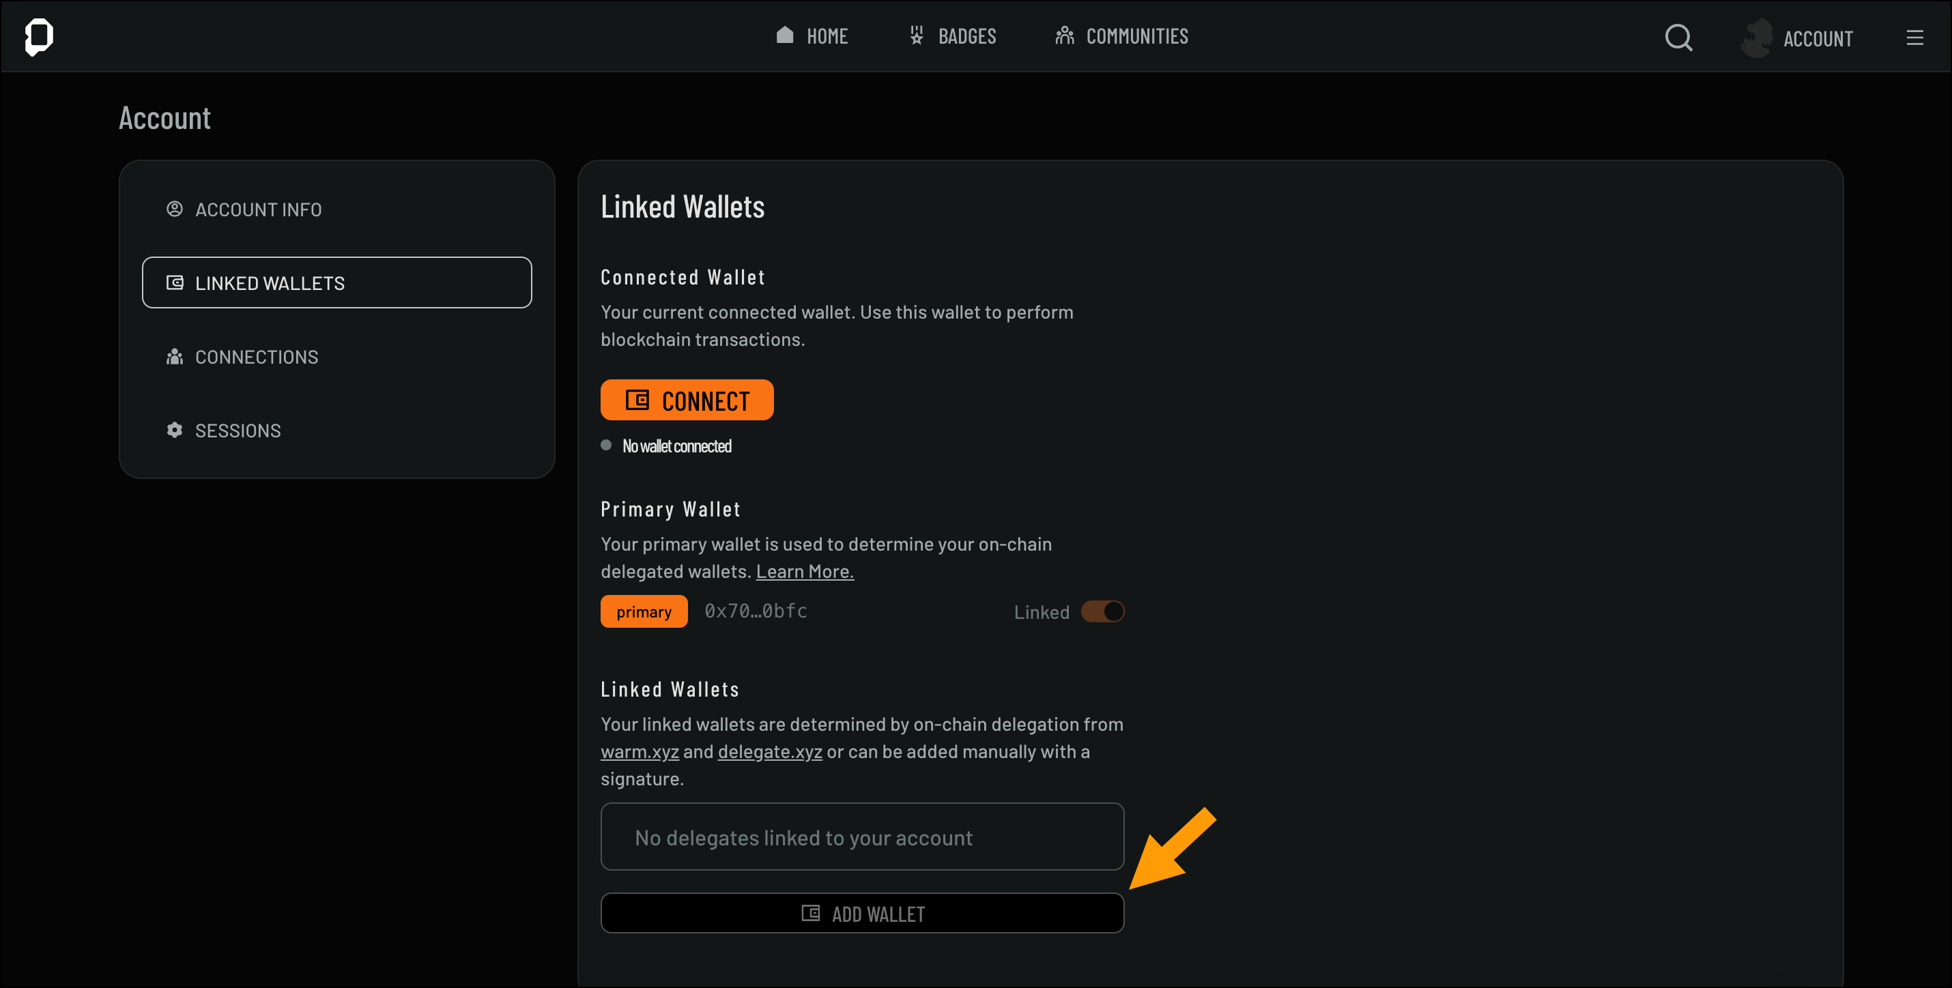1952x988 pixels.
Task: Open the Learn More link
Action: coord(804,571)
